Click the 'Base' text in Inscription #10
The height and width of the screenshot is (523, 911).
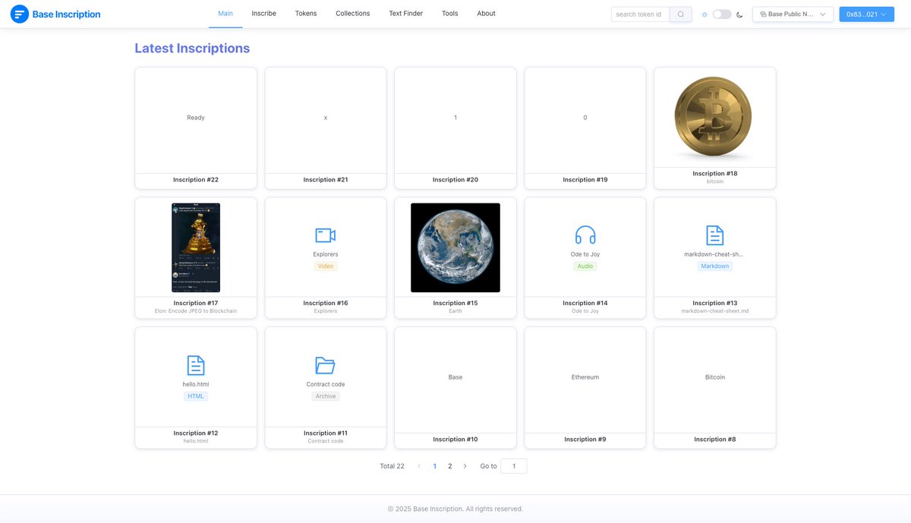[455, 377]
